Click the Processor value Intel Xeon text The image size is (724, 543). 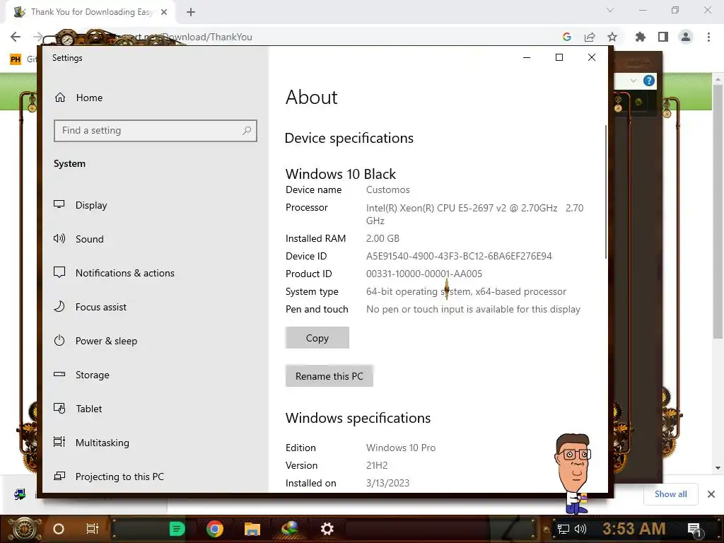474,214
